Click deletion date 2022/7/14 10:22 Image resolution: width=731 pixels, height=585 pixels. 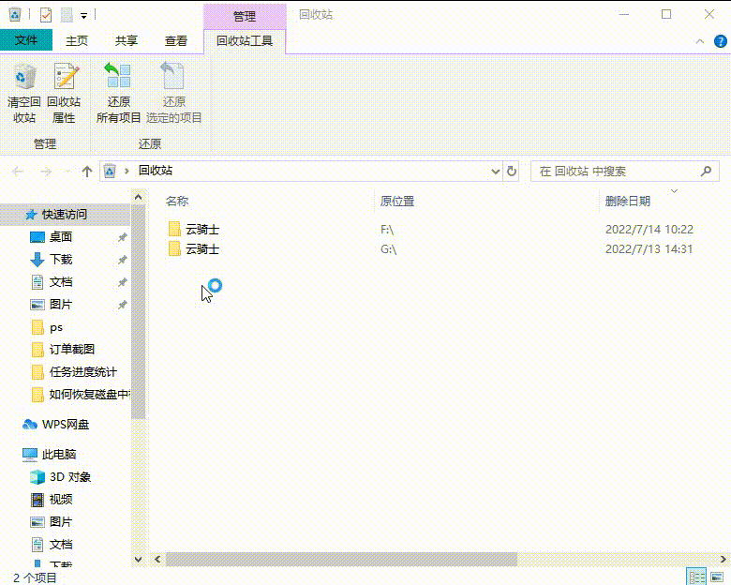pyautogui.click(x=649, y=230)
